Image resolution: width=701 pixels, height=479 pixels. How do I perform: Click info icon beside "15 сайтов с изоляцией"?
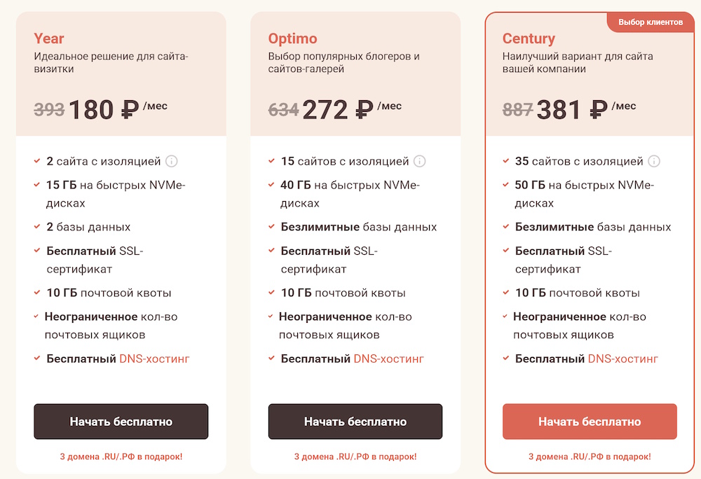(x=419, y=162)
